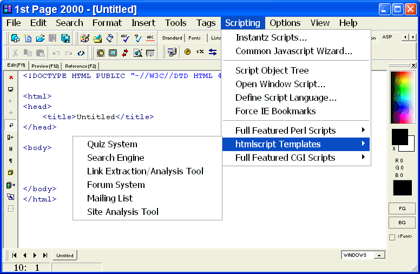Screen dimensions: 420x274
Task: Open the Tags menu
Action: (206, 23)
